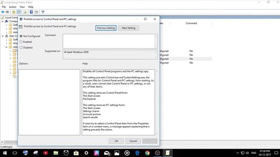280x157 pixels.
Task: Collapse Administrative Templates under User Configuration
Action: 7,47
